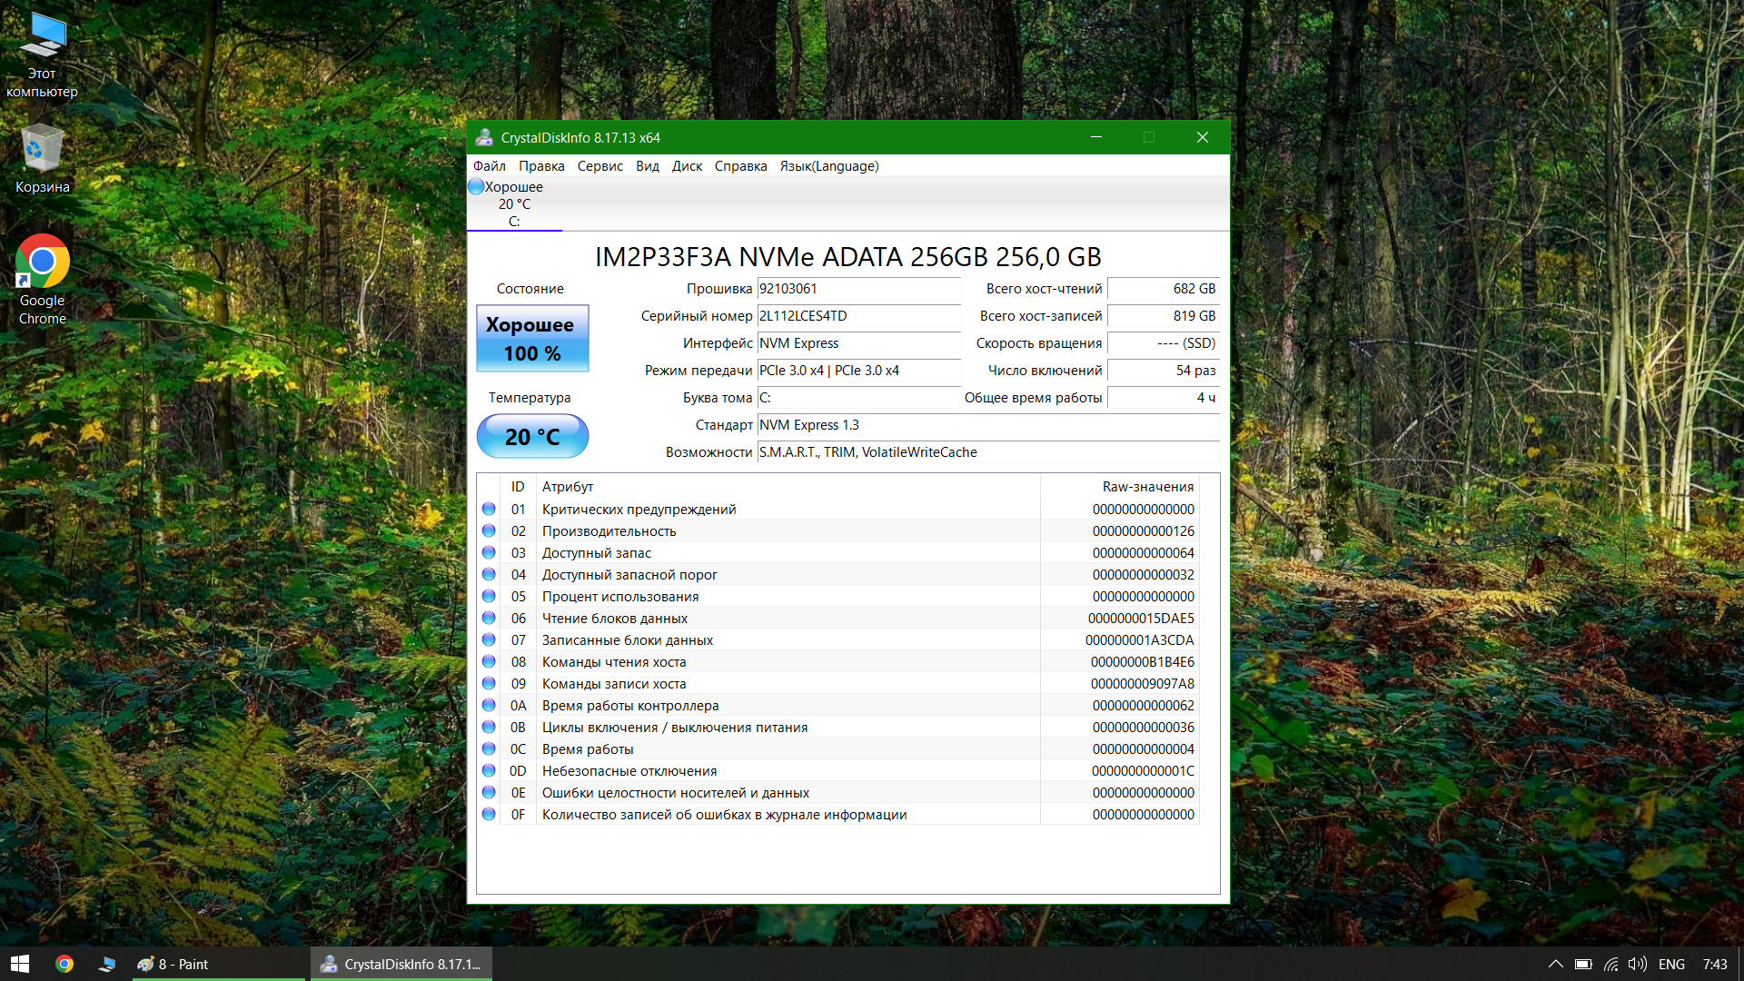Switch to the 8 - Paint taskbar window
This screenshot has width=1744, height=981.
(x=216, y=964)
